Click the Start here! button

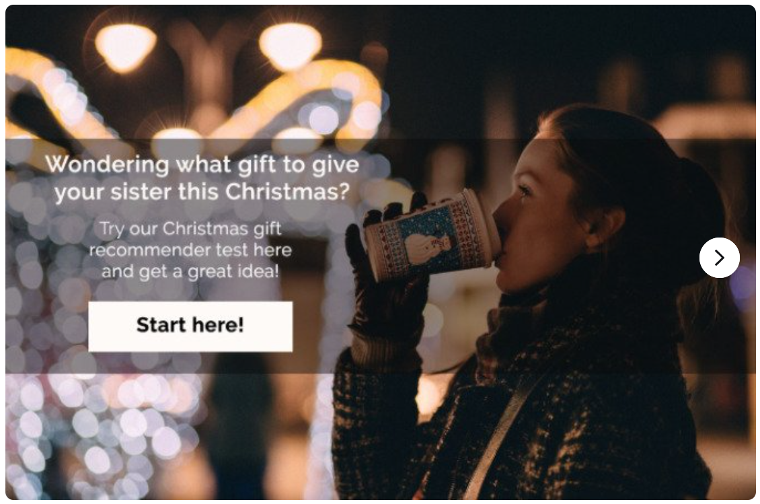[x=190, y=326]
